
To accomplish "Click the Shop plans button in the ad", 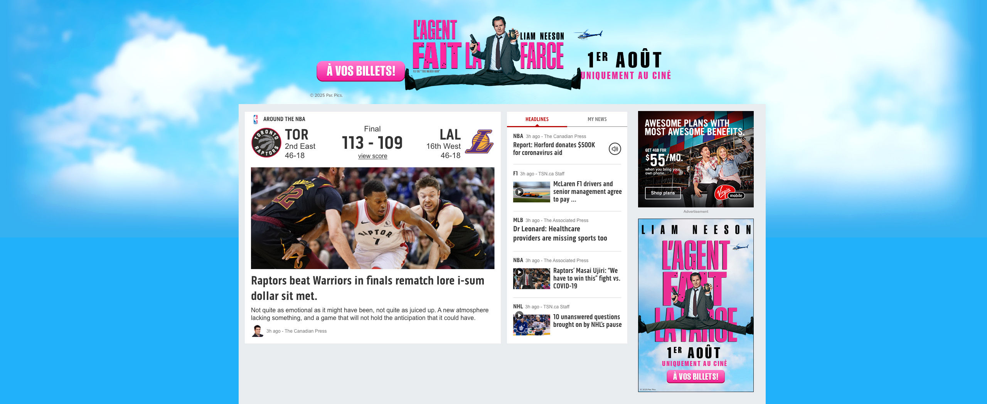I will pos(663,193).
